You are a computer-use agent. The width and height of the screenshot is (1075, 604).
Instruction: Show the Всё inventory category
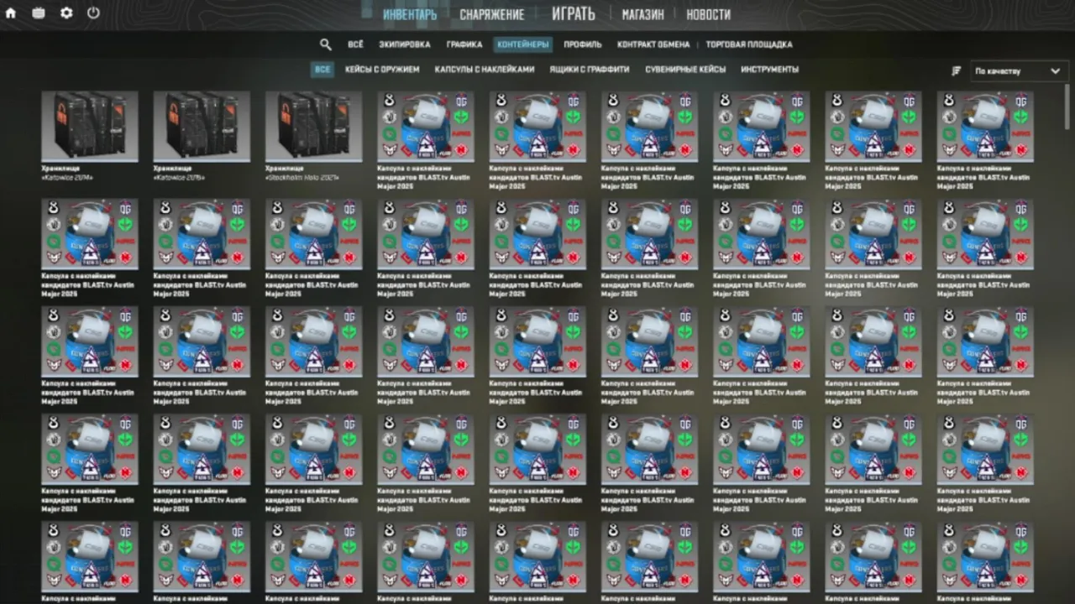pyautogui.click(x=355, y=44)
